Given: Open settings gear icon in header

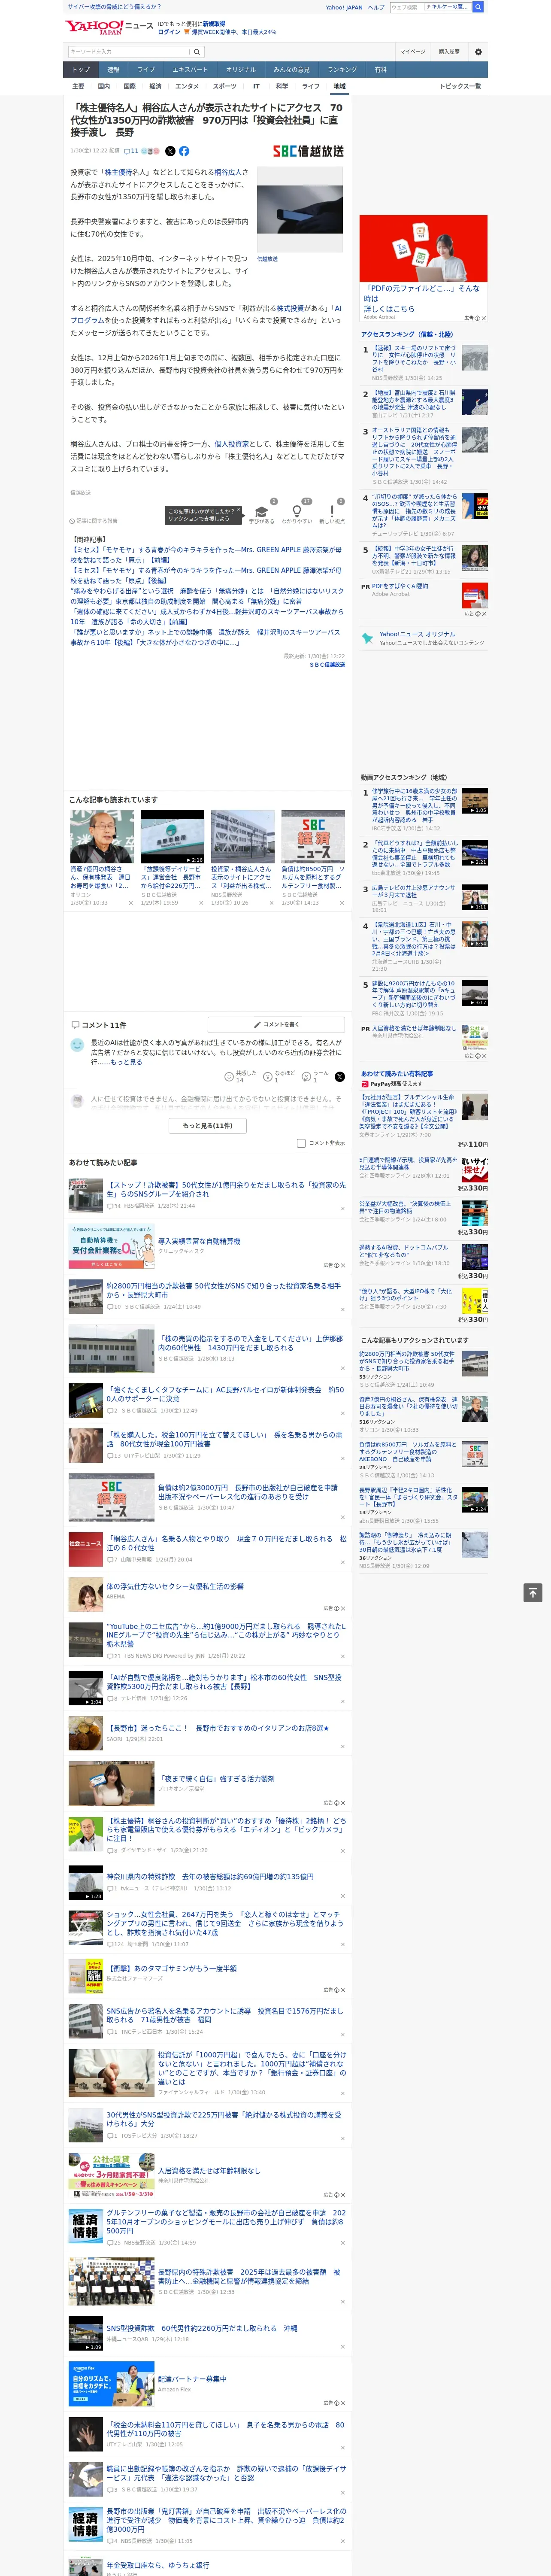Looking at the screenshot, I should point(478,52).
